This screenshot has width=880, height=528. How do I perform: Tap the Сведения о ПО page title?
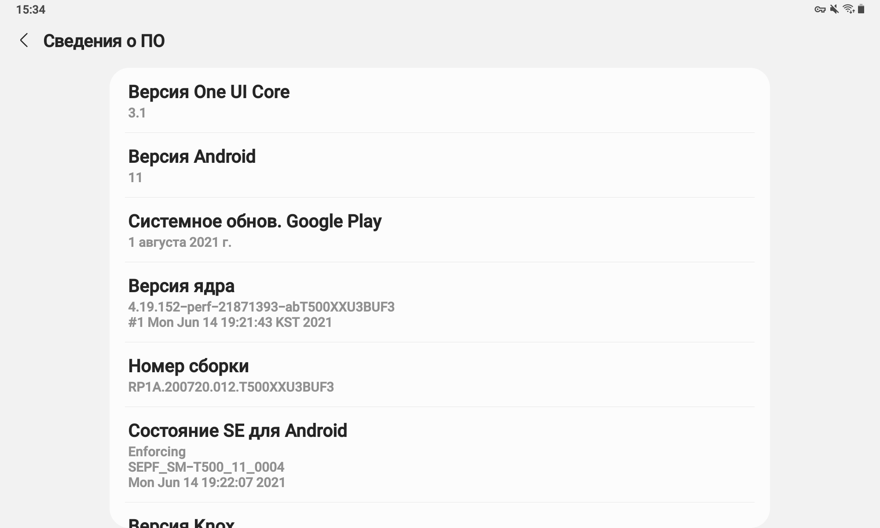(x=104, y=41)
